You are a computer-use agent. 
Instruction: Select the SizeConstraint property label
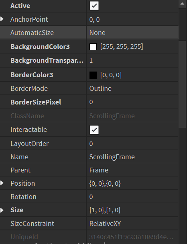pos(33,223)
